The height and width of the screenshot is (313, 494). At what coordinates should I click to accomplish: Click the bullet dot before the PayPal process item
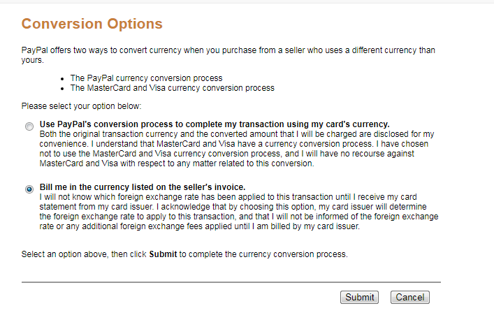pos(63,79)
